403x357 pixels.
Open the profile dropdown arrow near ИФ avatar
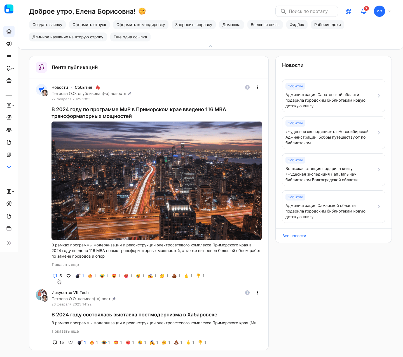tap(389, 11)
